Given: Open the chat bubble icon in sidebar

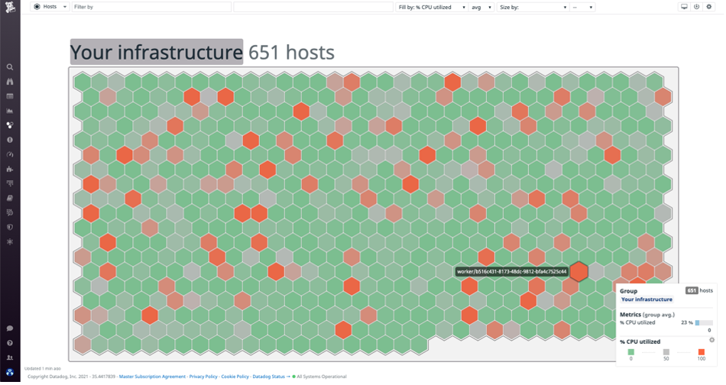Looking at the screenshot, I should tap(10, 328).
